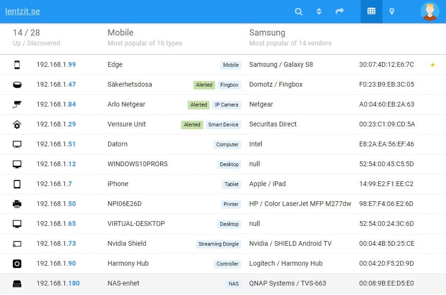Click the Streaming Dongle tag

[218, 244]
